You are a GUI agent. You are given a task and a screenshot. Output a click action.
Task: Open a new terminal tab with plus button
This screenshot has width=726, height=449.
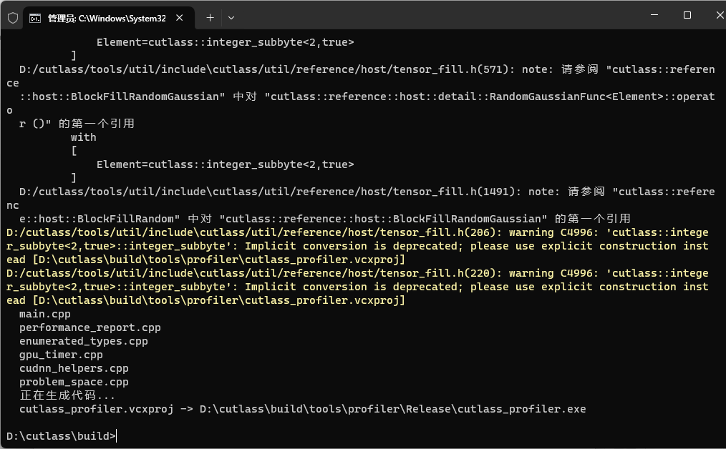point(210,18)
